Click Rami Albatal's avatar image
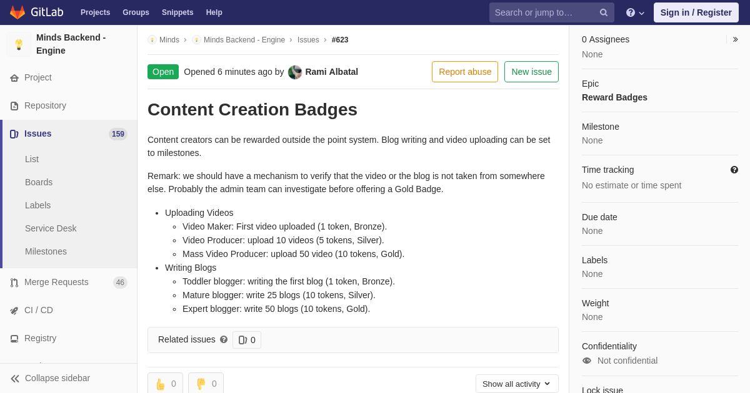Viewport: 750px width, 393px height. pyautogui.click(x=295, y=72)
